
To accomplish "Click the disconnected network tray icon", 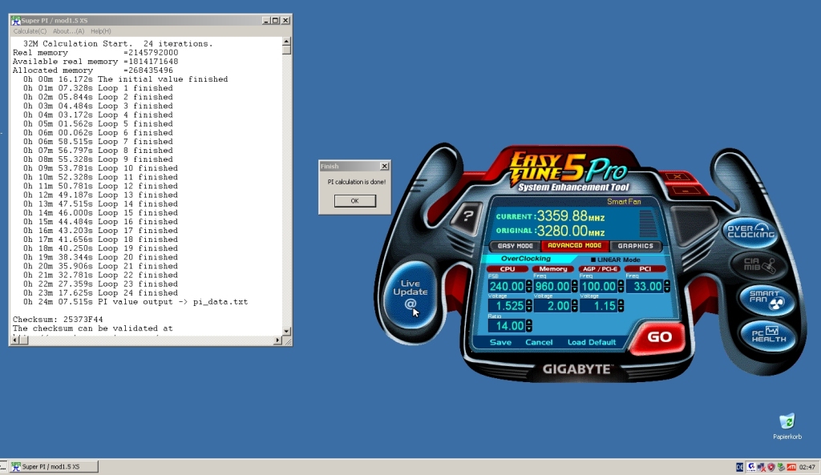I will [762, 467].
